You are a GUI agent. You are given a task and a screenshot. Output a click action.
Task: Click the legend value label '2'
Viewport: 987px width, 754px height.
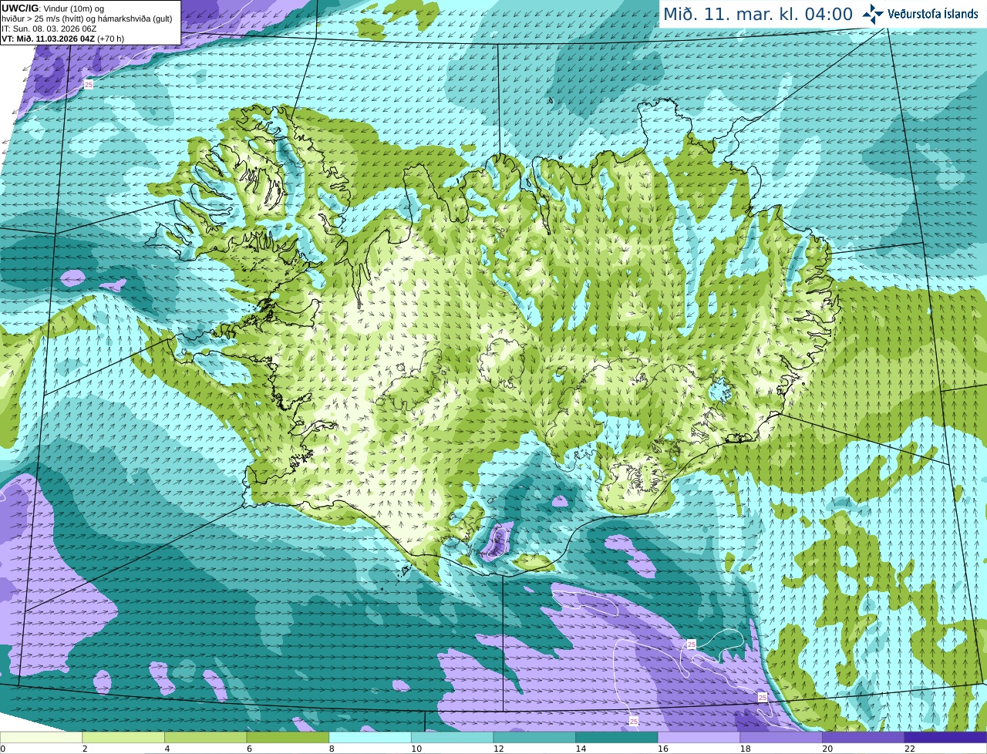(85, 749)
